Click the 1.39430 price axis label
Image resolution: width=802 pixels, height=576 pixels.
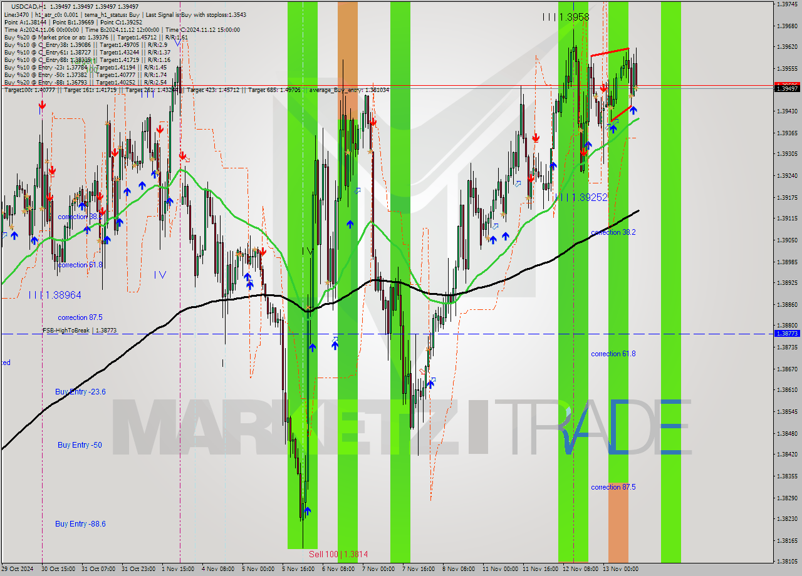coord(787,111)
